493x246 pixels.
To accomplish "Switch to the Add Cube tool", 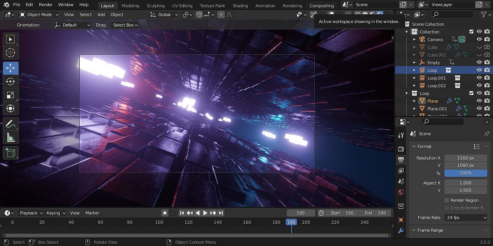I will tap(10, 153).
